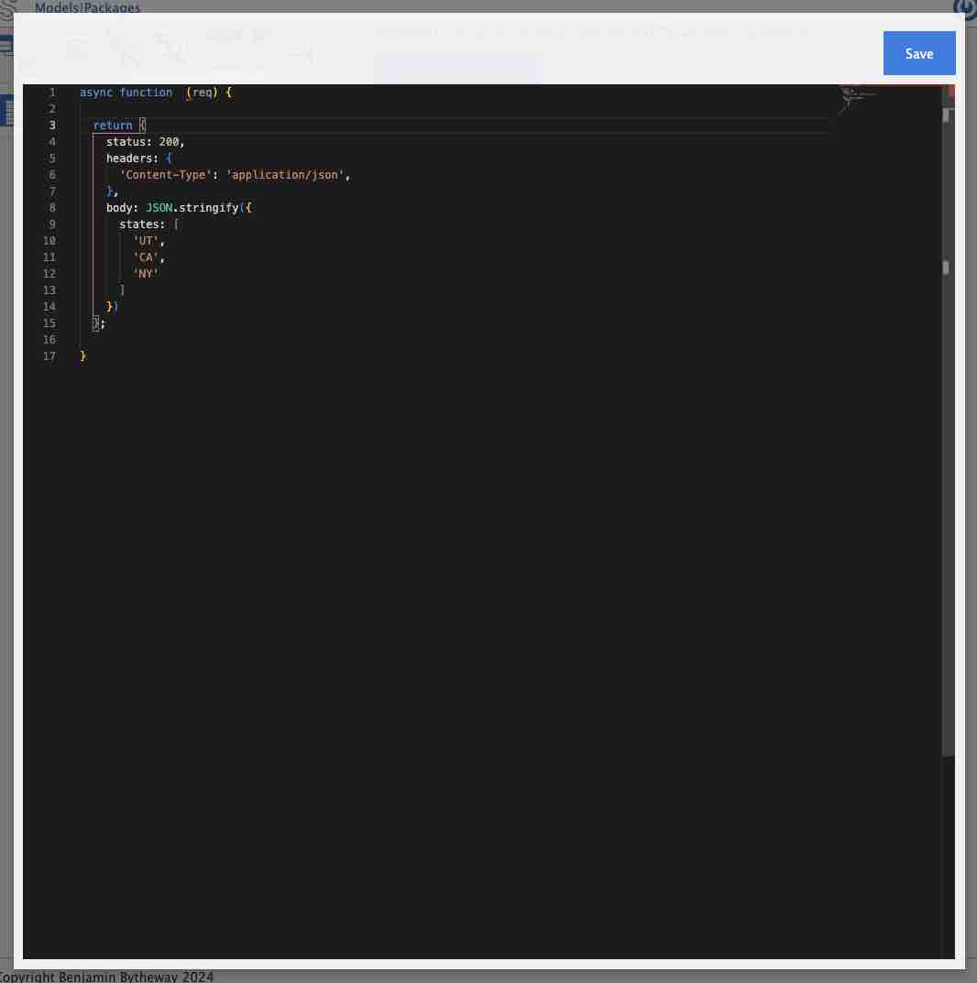Click line number 1 in the gutter
Image resolution: width=977 pixels, height=983 pixels.
[x=52, y=93]
